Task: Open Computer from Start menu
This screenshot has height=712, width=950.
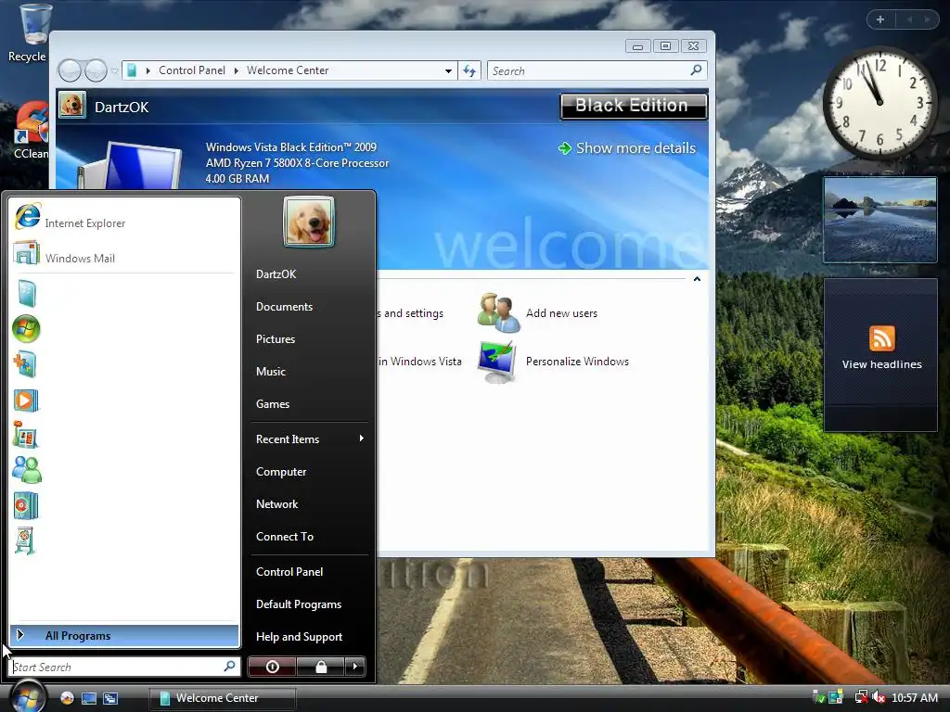Action: 281,472
